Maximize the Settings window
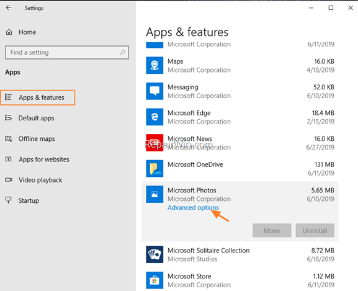The height and width of the screenshot is (291, 358). [331, 8]
